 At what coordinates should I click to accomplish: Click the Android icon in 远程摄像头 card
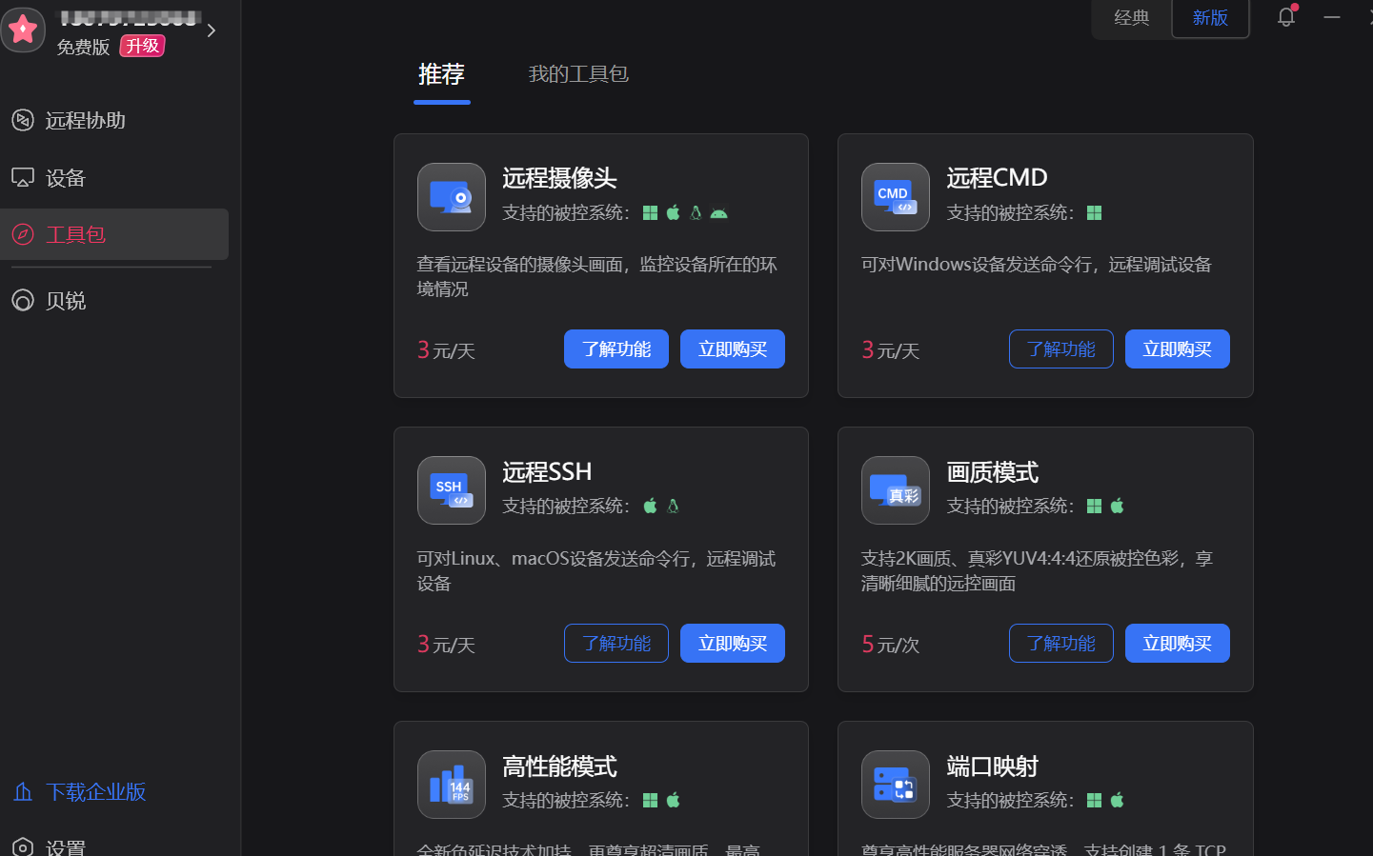coord(719,213)
